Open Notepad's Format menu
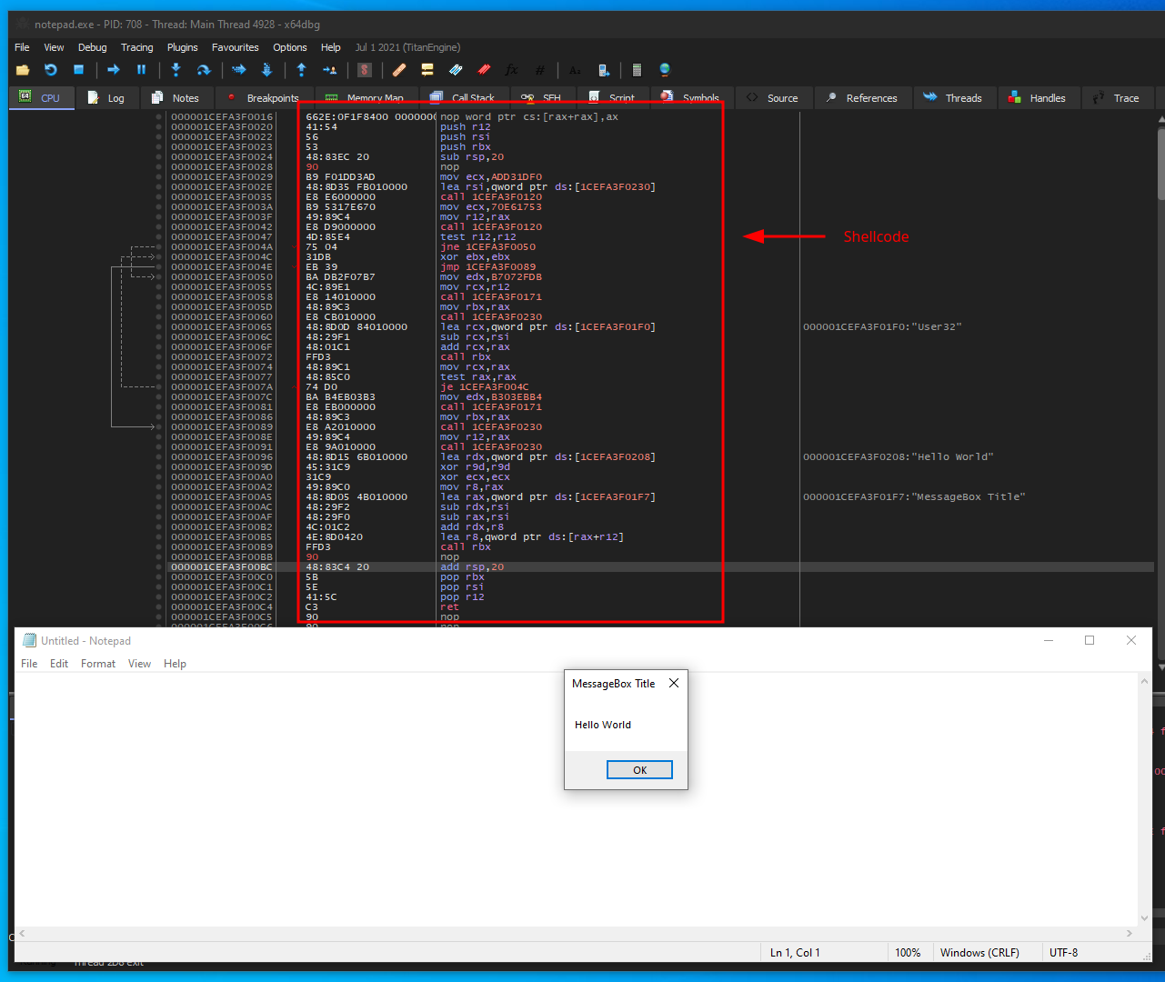Viewport: 1165px width, 982px height. (98, 664)
